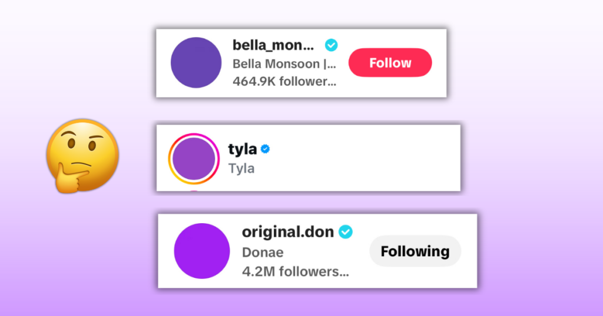
Task: Click the truncated Bella Monsoon display name
Action: click(284, 63)
